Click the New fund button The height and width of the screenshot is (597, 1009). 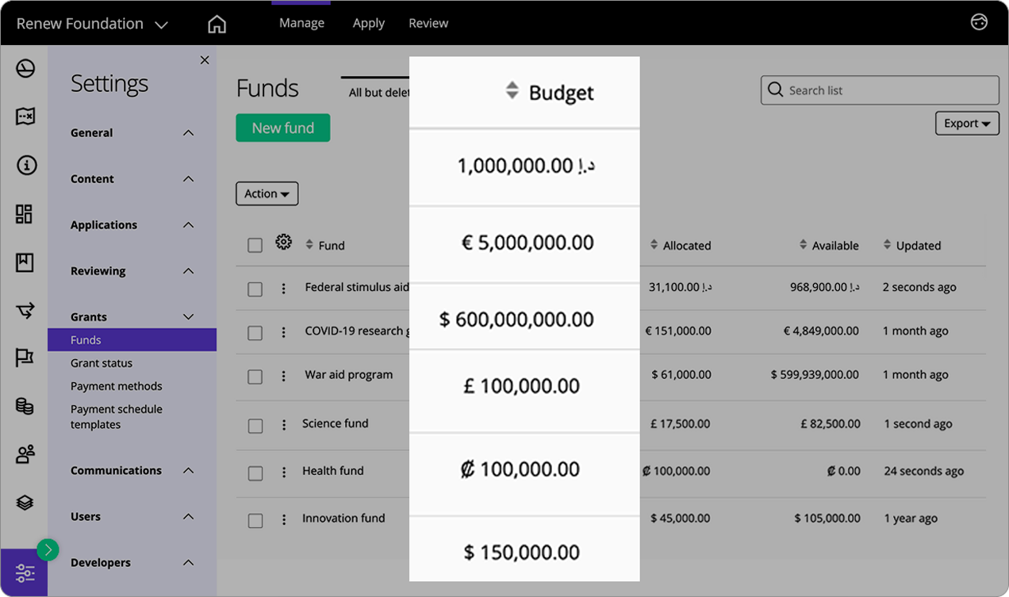point(282,127)
